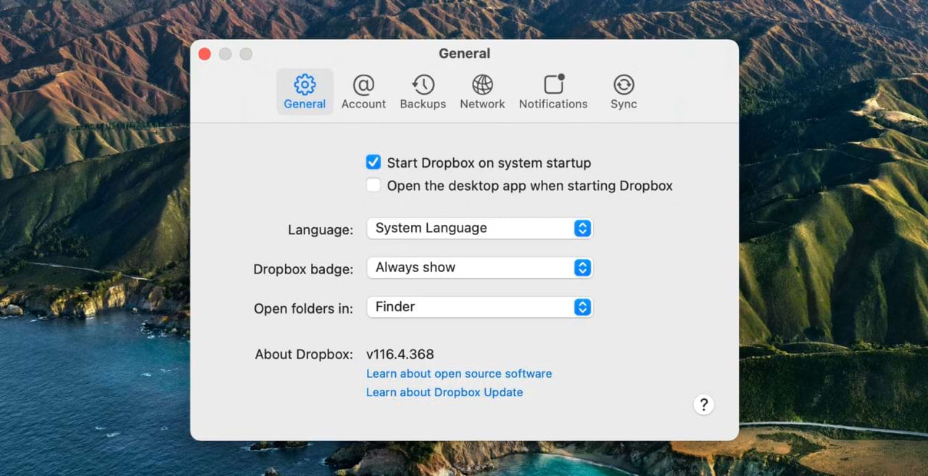Click the About Dropbox label
928x476 pixels.
304,355
